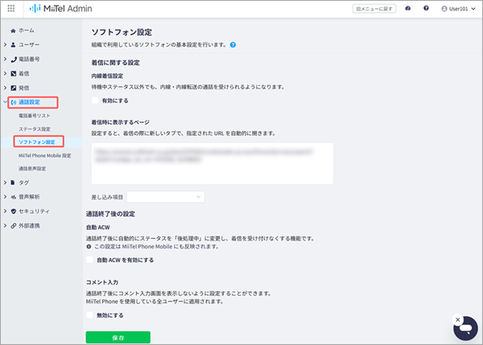This screenshot has height=345, width=483.
Task: Click the 発信 outgoing call icon
Action: pos(14,88)
